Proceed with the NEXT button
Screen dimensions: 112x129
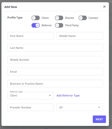tap(99, 119)
